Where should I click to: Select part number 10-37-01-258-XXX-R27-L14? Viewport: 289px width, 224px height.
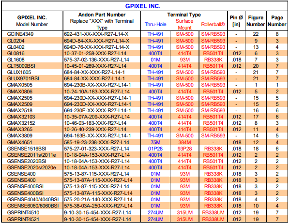[x=95, y=53]
